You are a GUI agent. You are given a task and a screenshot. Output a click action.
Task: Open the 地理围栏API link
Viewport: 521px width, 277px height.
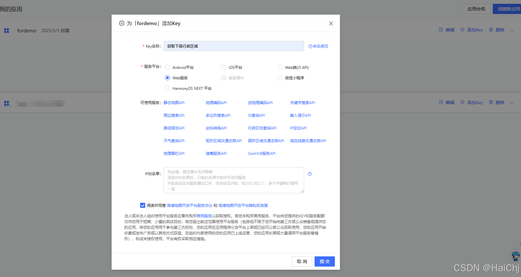pos(174,154)
